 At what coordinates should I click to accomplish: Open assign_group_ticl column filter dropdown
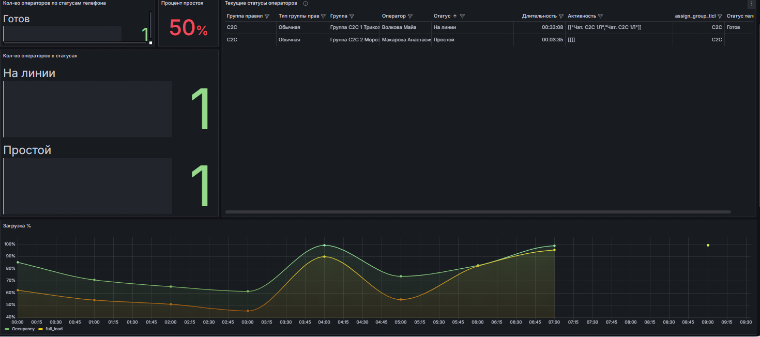click(720, 16)
